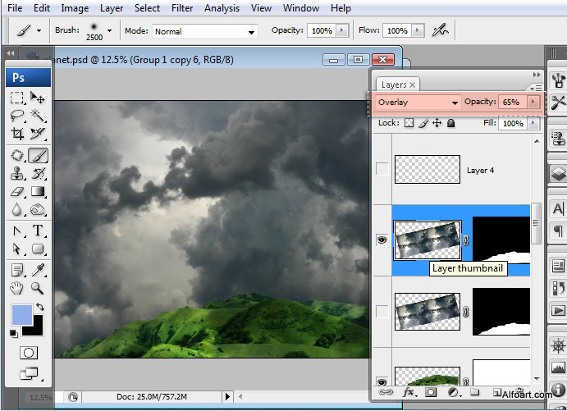The height and width of the screenshot is (411, 567).
Task: Open the Filter menu
Action: [x=182, y=8]
